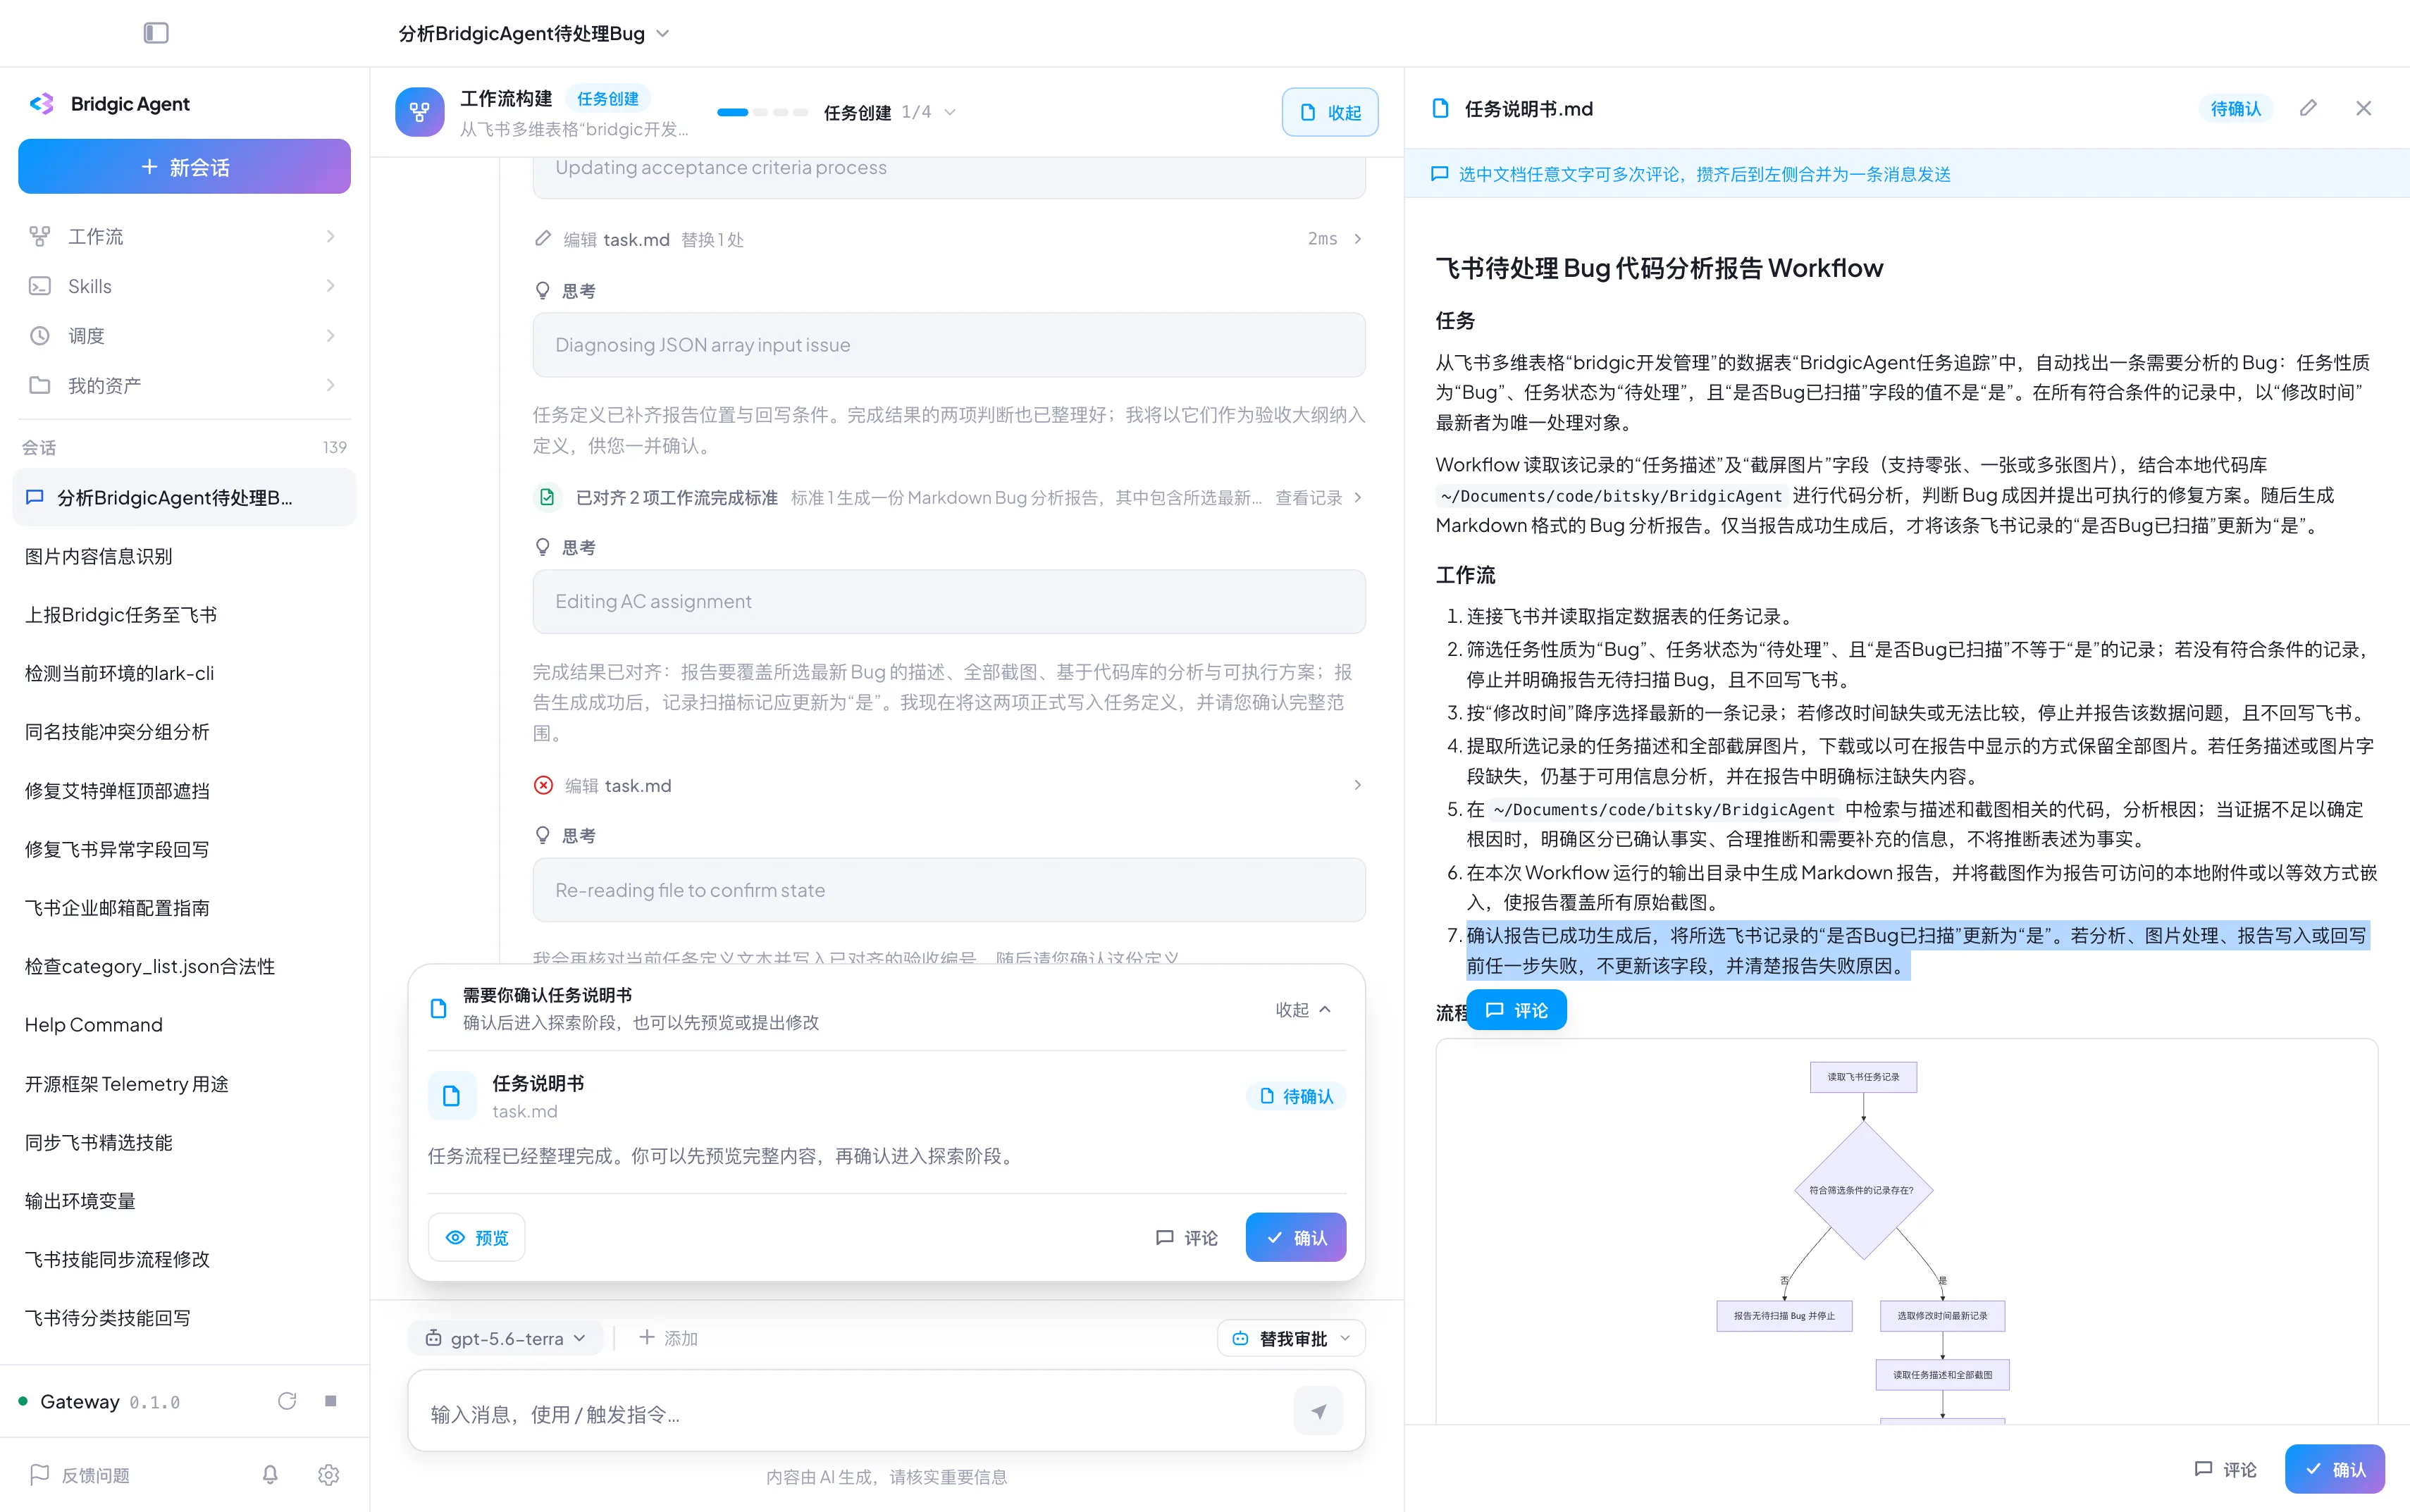This screenshot has height=1512, width=2410.
Task: Click 确认 at document panel bottom
Action: pos(2335,1470)
